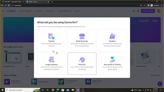The image size is (164, 92).
Task: Open the Back to school item
Action: [x=13, y=82]
